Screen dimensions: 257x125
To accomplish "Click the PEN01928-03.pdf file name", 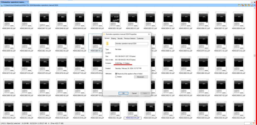I will [x=185, y=118].
